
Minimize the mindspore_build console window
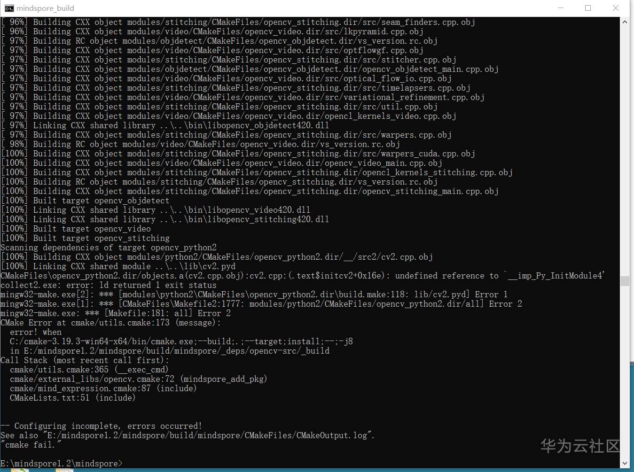[561, 8]
